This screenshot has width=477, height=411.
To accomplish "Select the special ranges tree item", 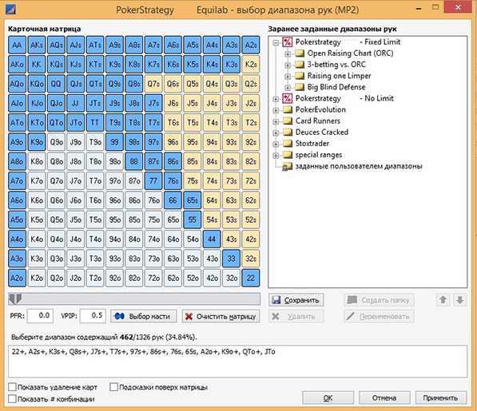I will click(319, 155).
